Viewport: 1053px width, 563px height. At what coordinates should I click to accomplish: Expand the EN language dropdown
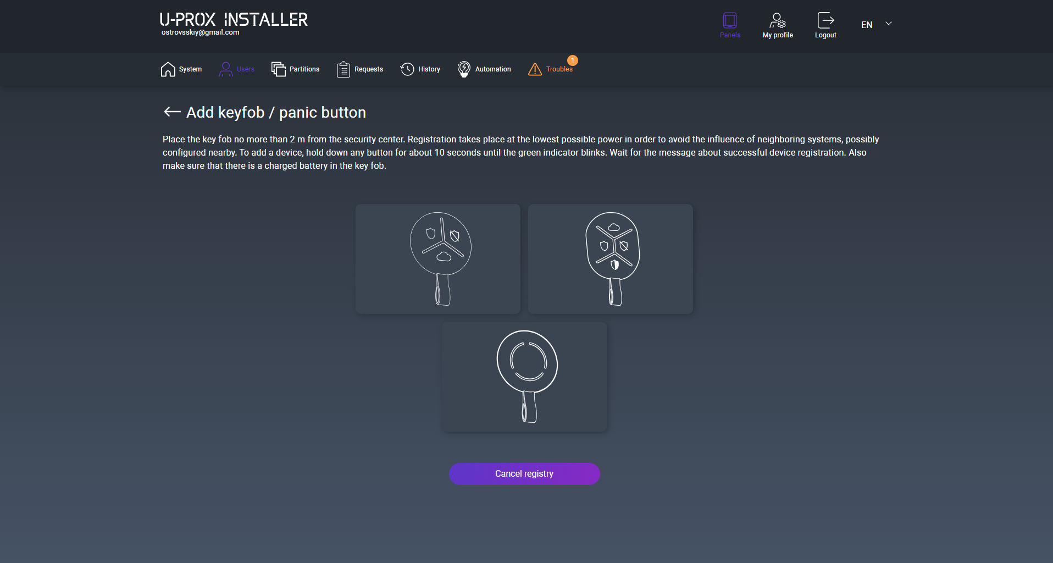tap(867, 25)
